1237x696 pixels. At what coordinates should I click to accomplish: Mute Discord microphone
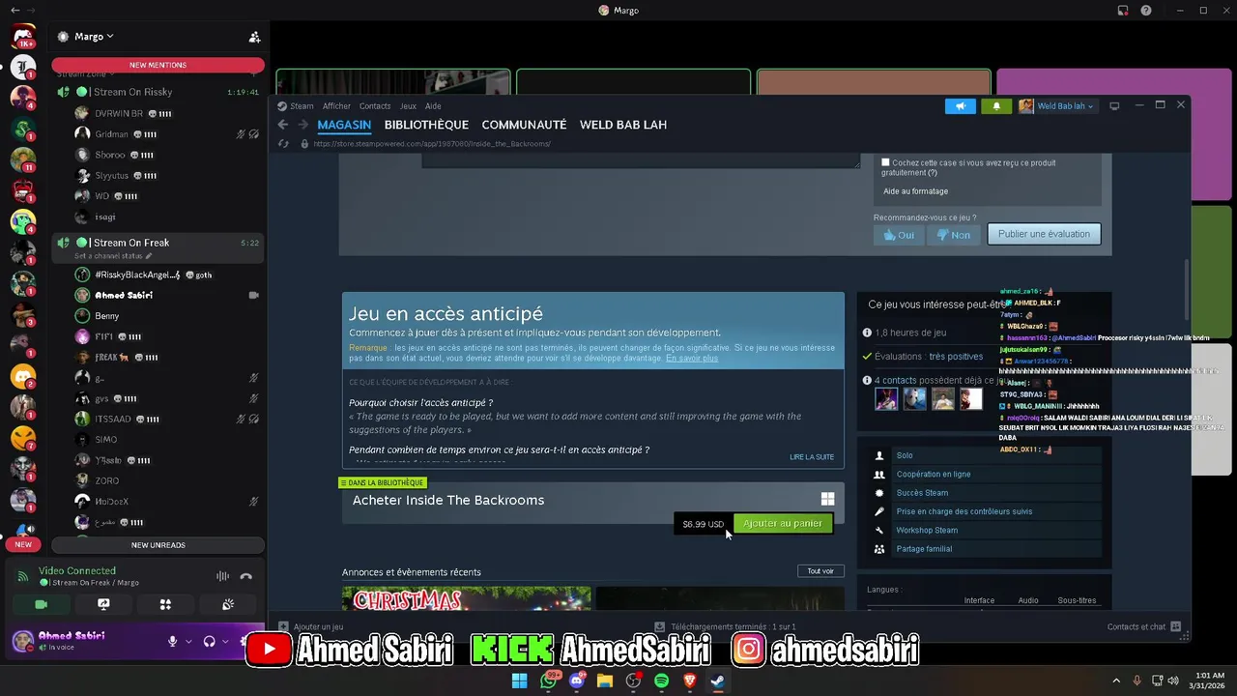coord(173,641)
